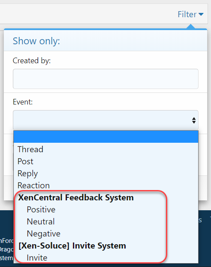Select Reaction from the event list
The width and height of the screenshot is (211, 267).
[x=106, y=185]
